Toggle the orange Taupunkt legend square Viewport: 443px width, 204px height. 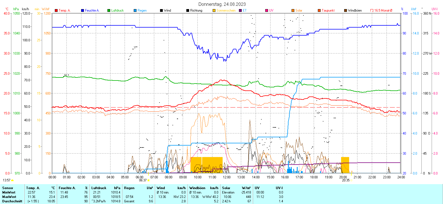click(x=319, y=10)
